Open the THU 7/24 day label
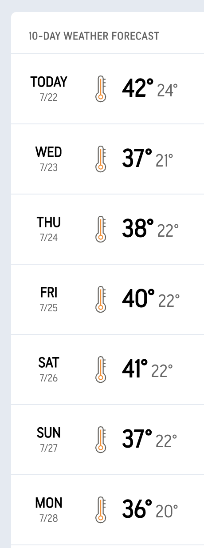Viewport: 204px width, 548px height. click(x=49, y=229)
